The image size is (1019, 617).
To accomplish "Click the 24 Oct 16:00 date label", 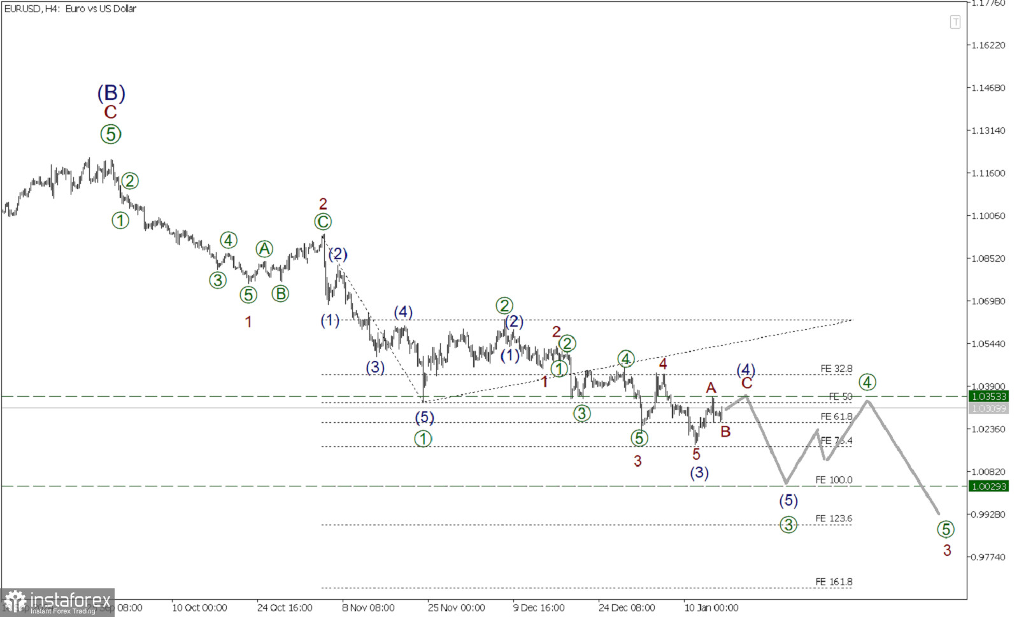I will pos(285,607).
